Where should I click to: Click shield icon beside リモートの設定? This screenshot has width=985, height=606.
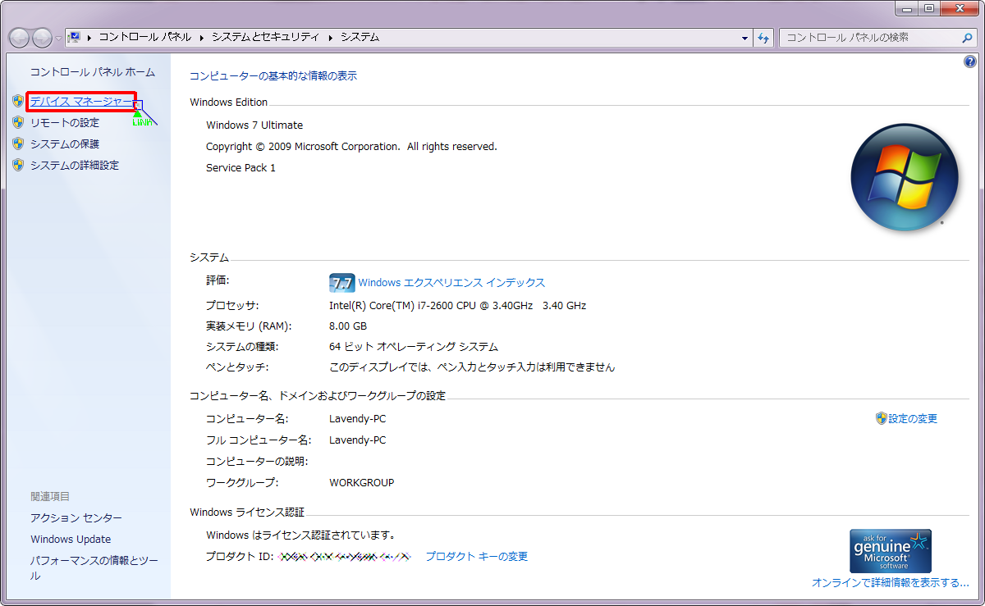[x=18, y=122]
